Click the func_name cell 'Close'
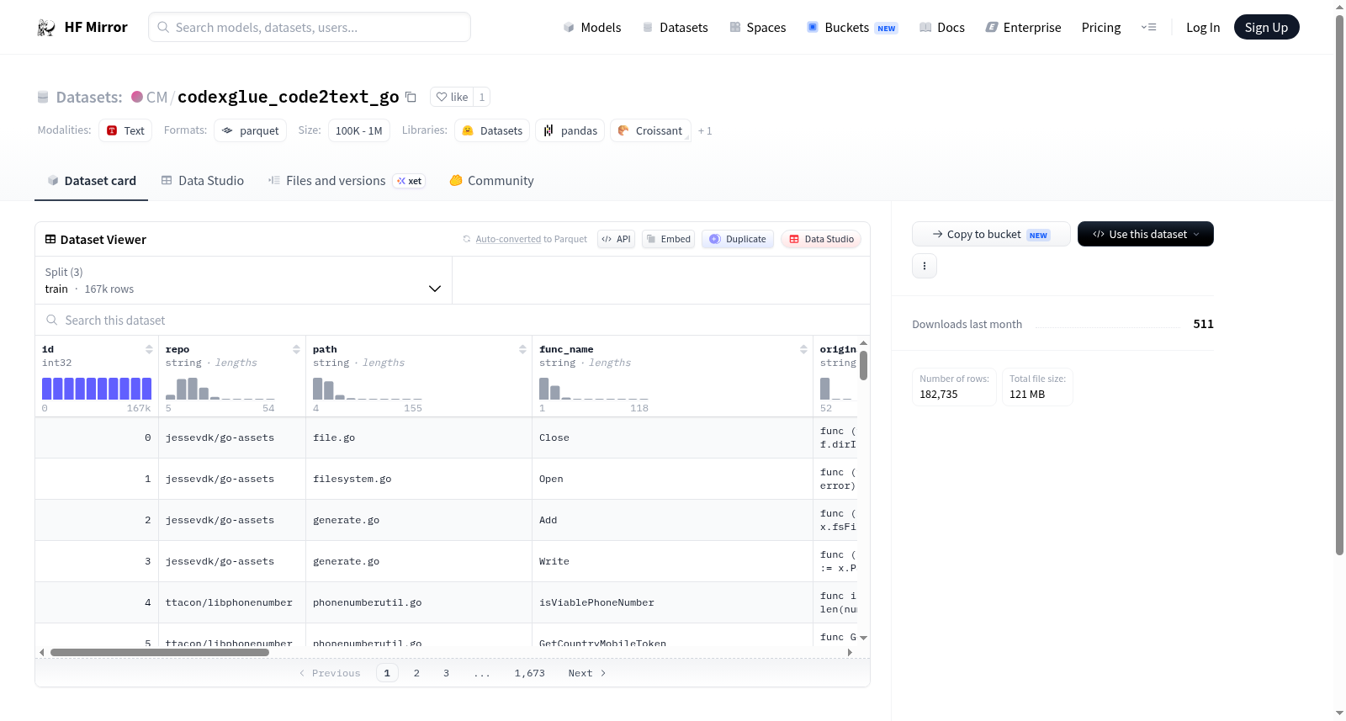Screen dimensions: 1346x721 click(x=672, y=437)
